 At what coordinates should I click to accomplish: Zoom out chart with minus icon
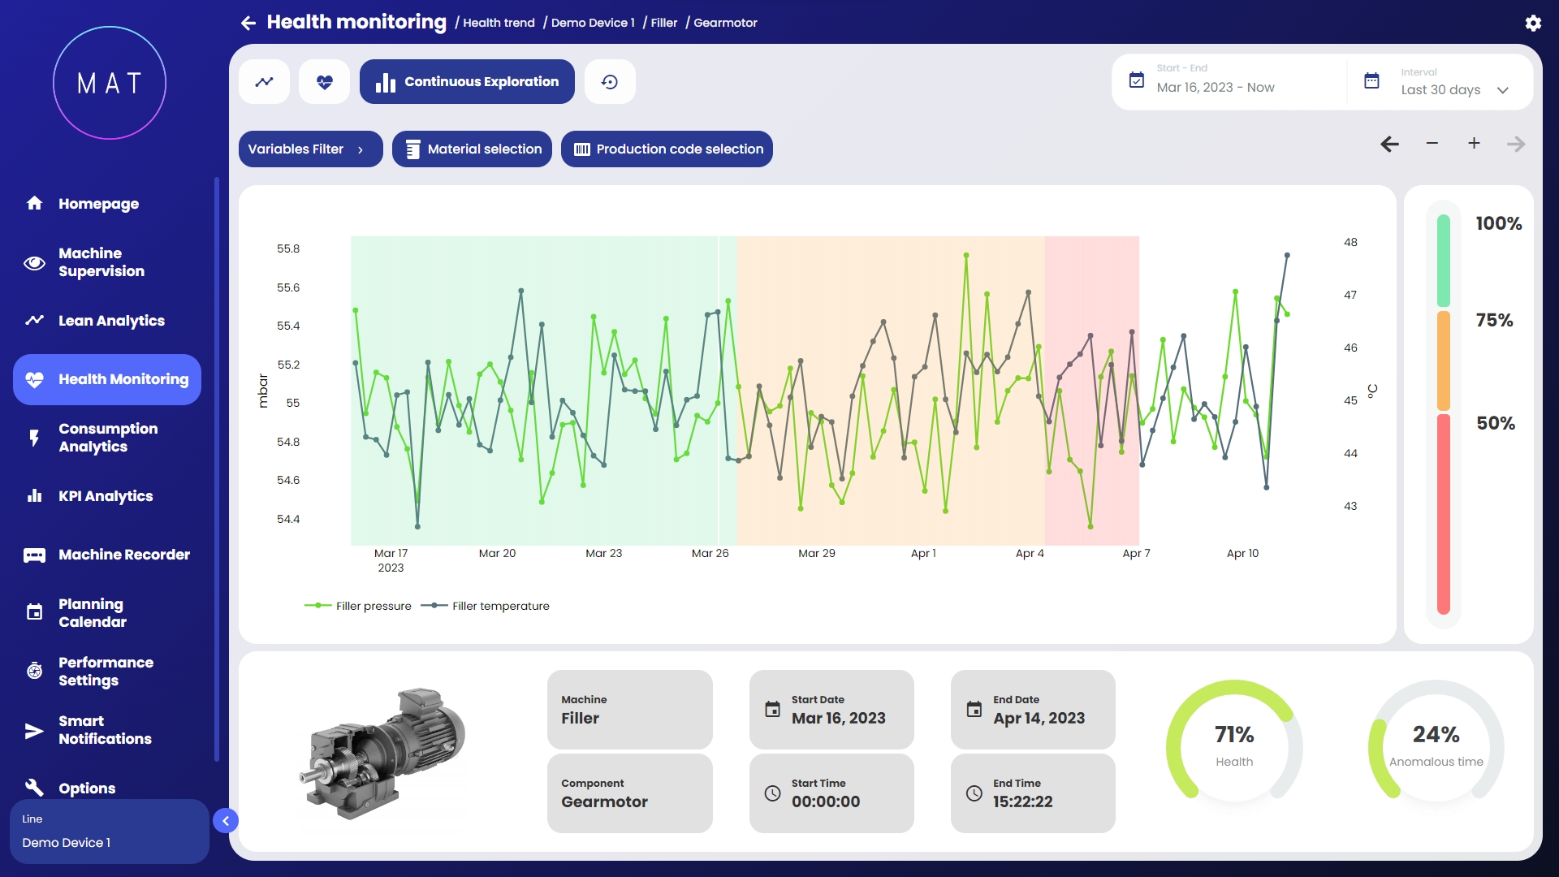1432,144
